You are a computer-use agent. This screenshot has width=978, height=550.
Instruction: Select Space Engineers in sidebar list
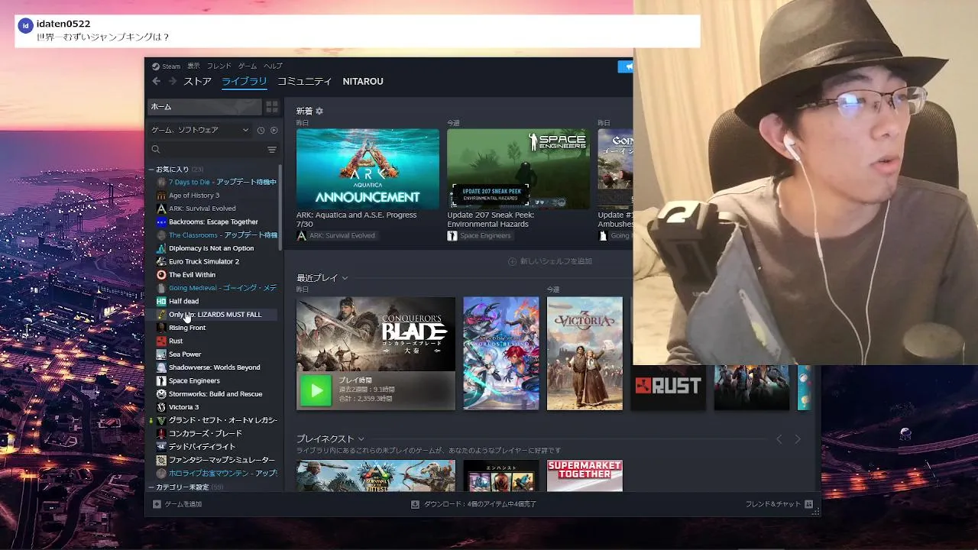click(x=216, y=380)
